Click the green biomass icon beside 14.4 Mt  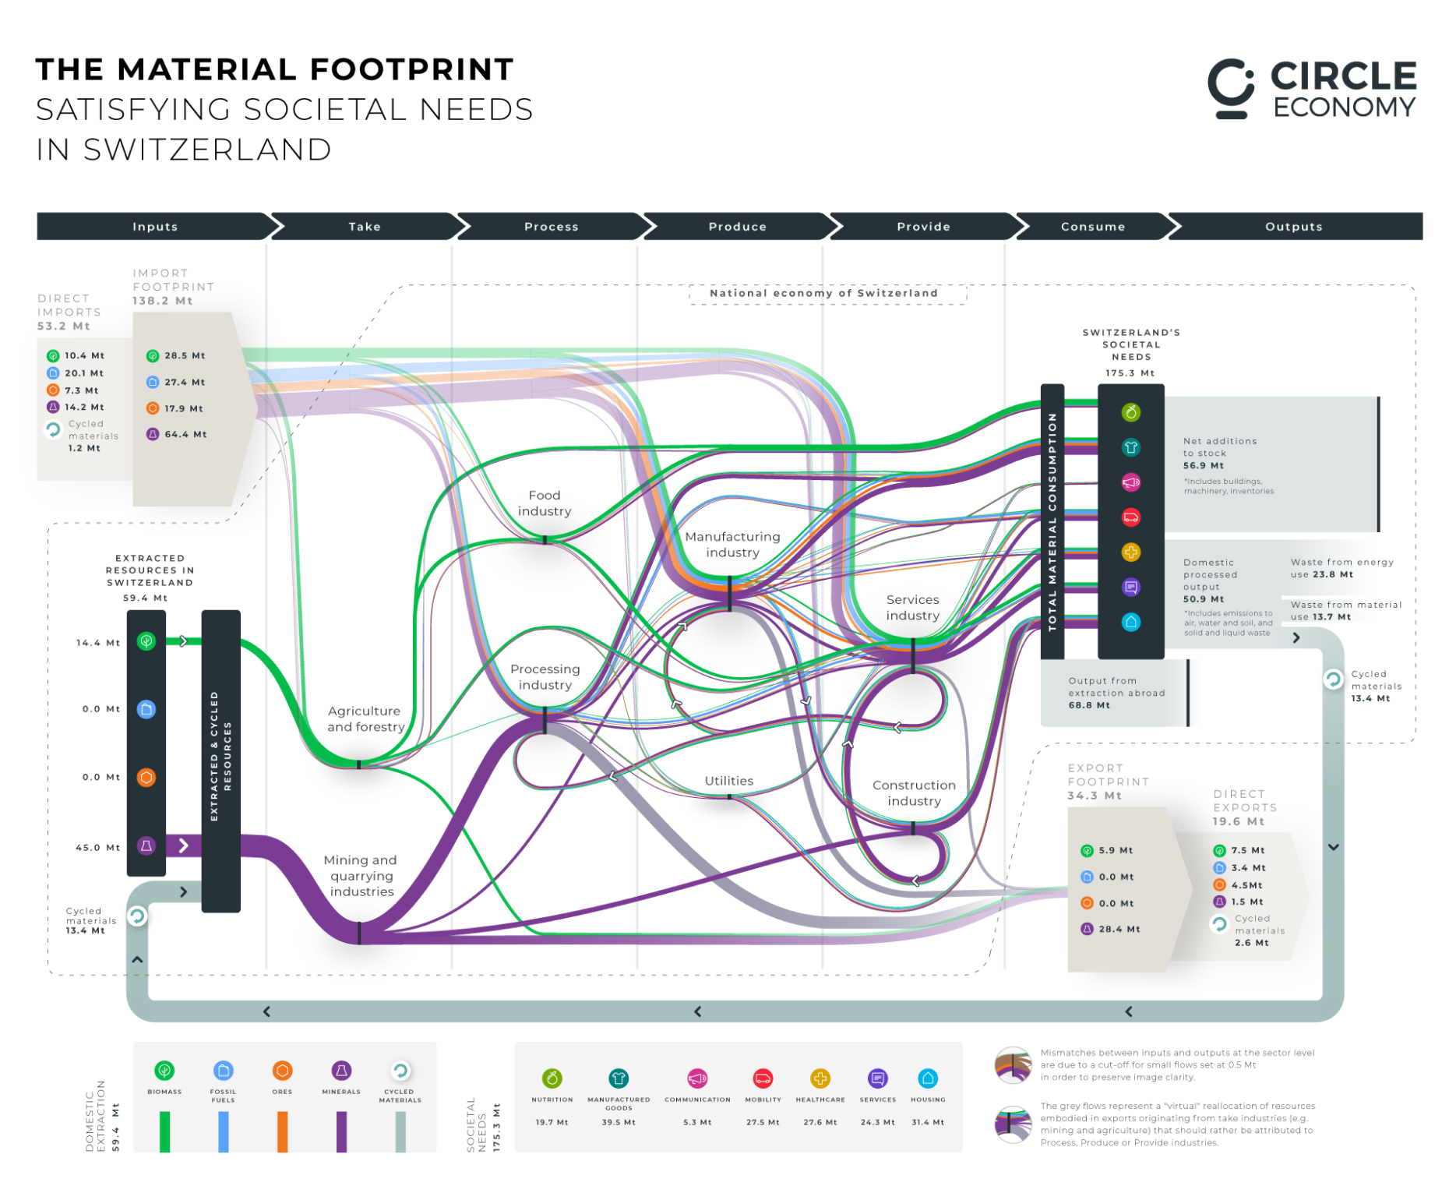coord(146,641)
